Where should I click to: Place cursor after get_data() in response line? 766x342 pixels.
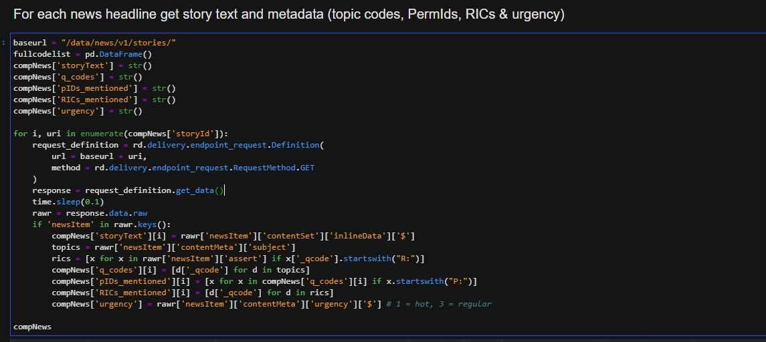point(223,190)
